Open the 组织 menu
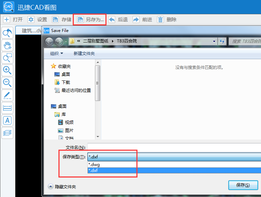The width and height of the screenshot is (261, 197). click(x=57, y=54)
